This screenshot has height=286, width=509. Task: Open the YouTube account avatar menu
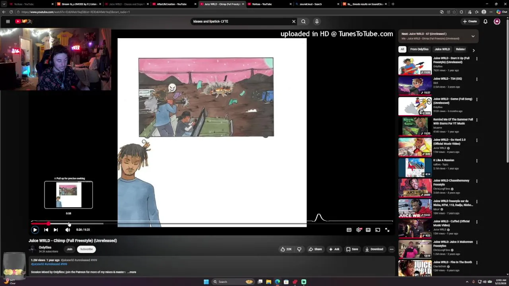click(497, 21)
